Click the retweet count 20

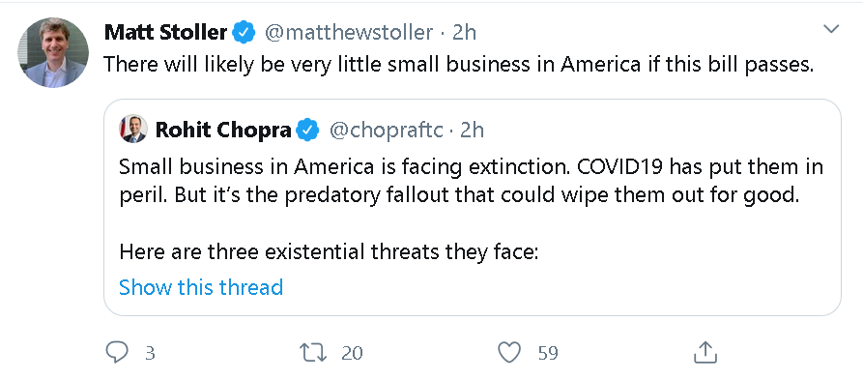tap(352, 353)
